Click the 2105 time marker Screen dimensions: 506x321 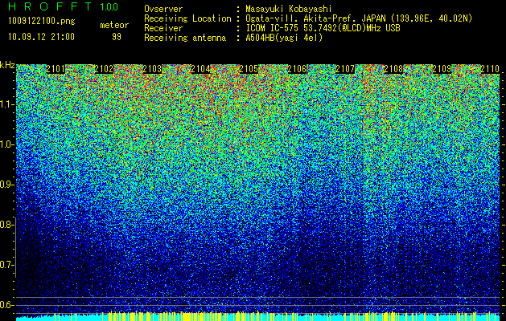pos(249,69)
